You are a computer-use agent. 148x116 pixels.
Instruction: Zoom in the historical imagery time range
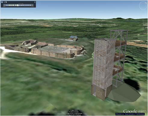[6, 2]
